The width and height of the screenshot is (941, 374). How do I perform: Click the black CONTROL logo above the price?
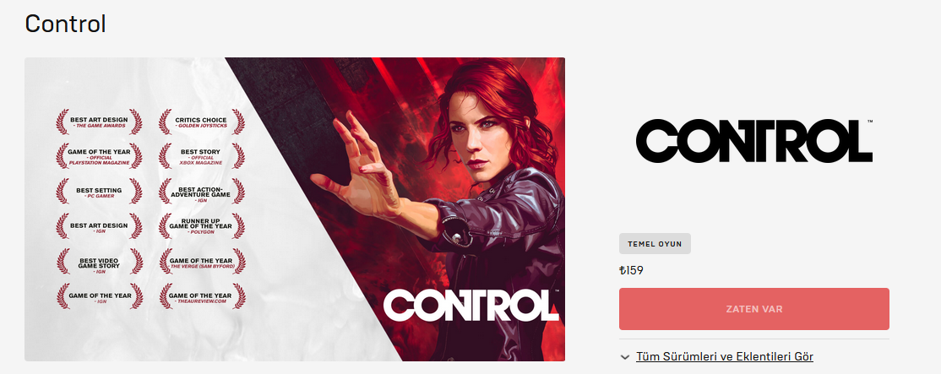click(754, 141)
